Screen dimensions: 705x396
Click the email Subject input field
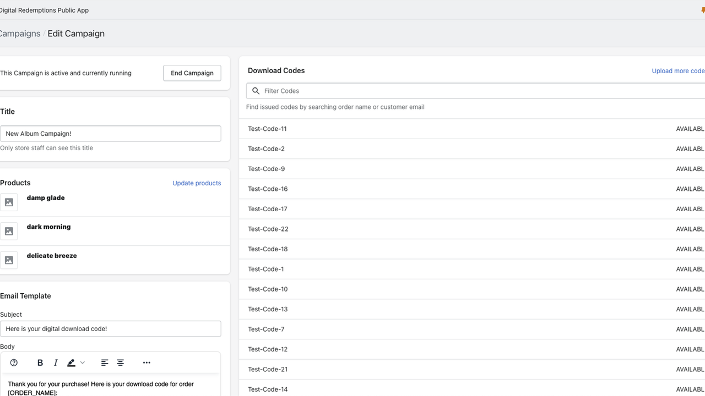110,329
